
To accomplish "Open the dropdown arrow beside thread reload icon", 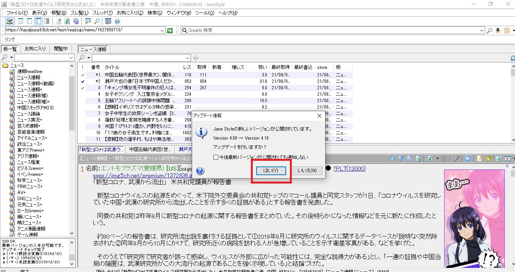I will 437,159.
